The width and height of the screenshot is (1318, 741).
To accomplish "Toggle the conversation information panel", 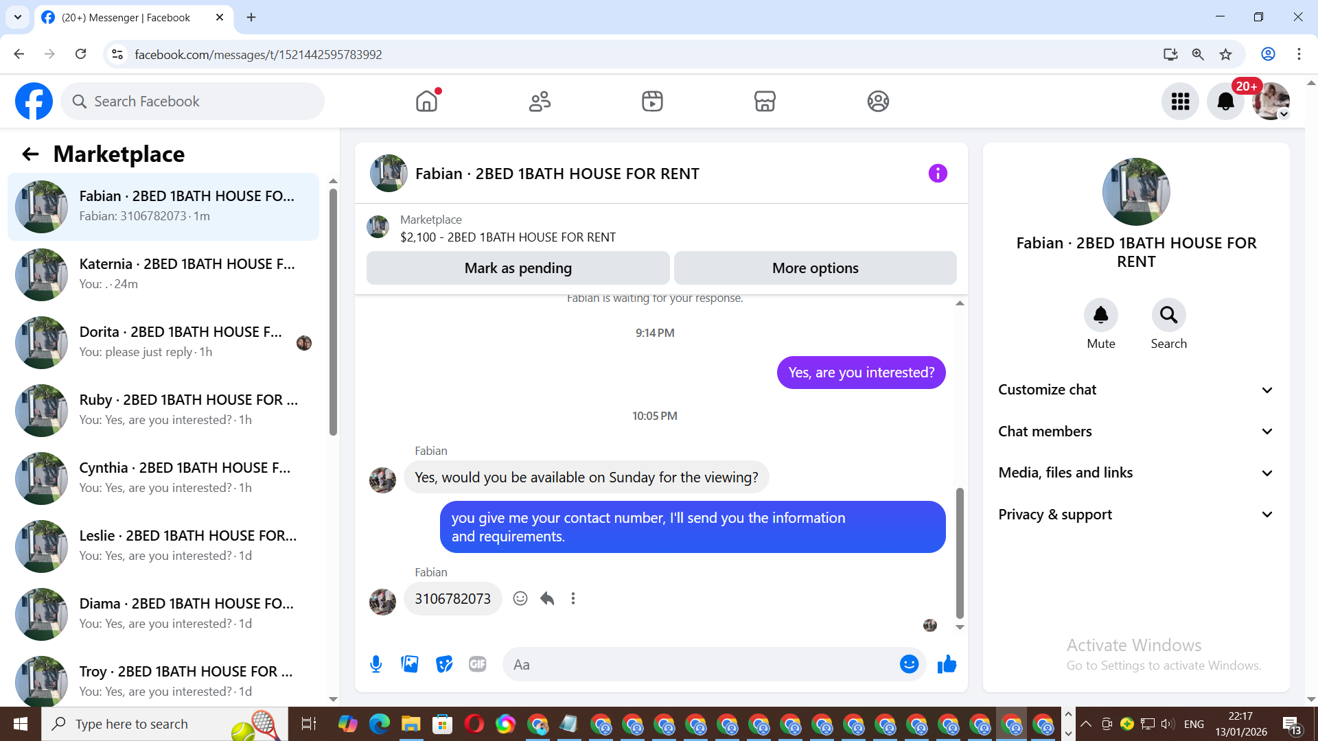I will click(938, 174).
